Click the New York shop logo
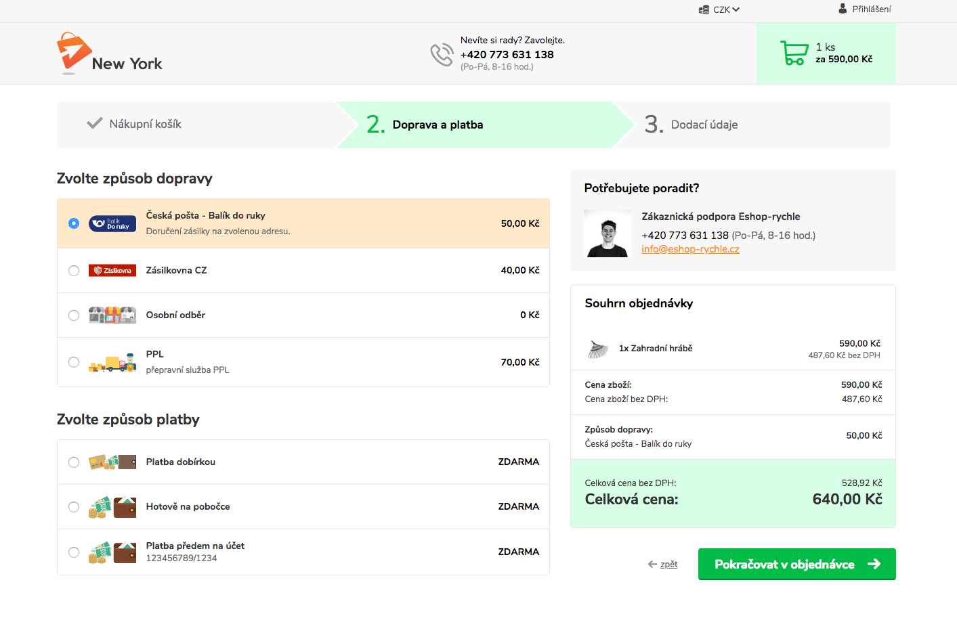Image resolution: width=957 pixels, height=618 pixels. click(x=110, y=53)
